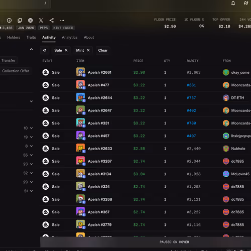251x251 pixels.
Task: Open Apeish #3268 thumbnail
Action: pos(80,199)
